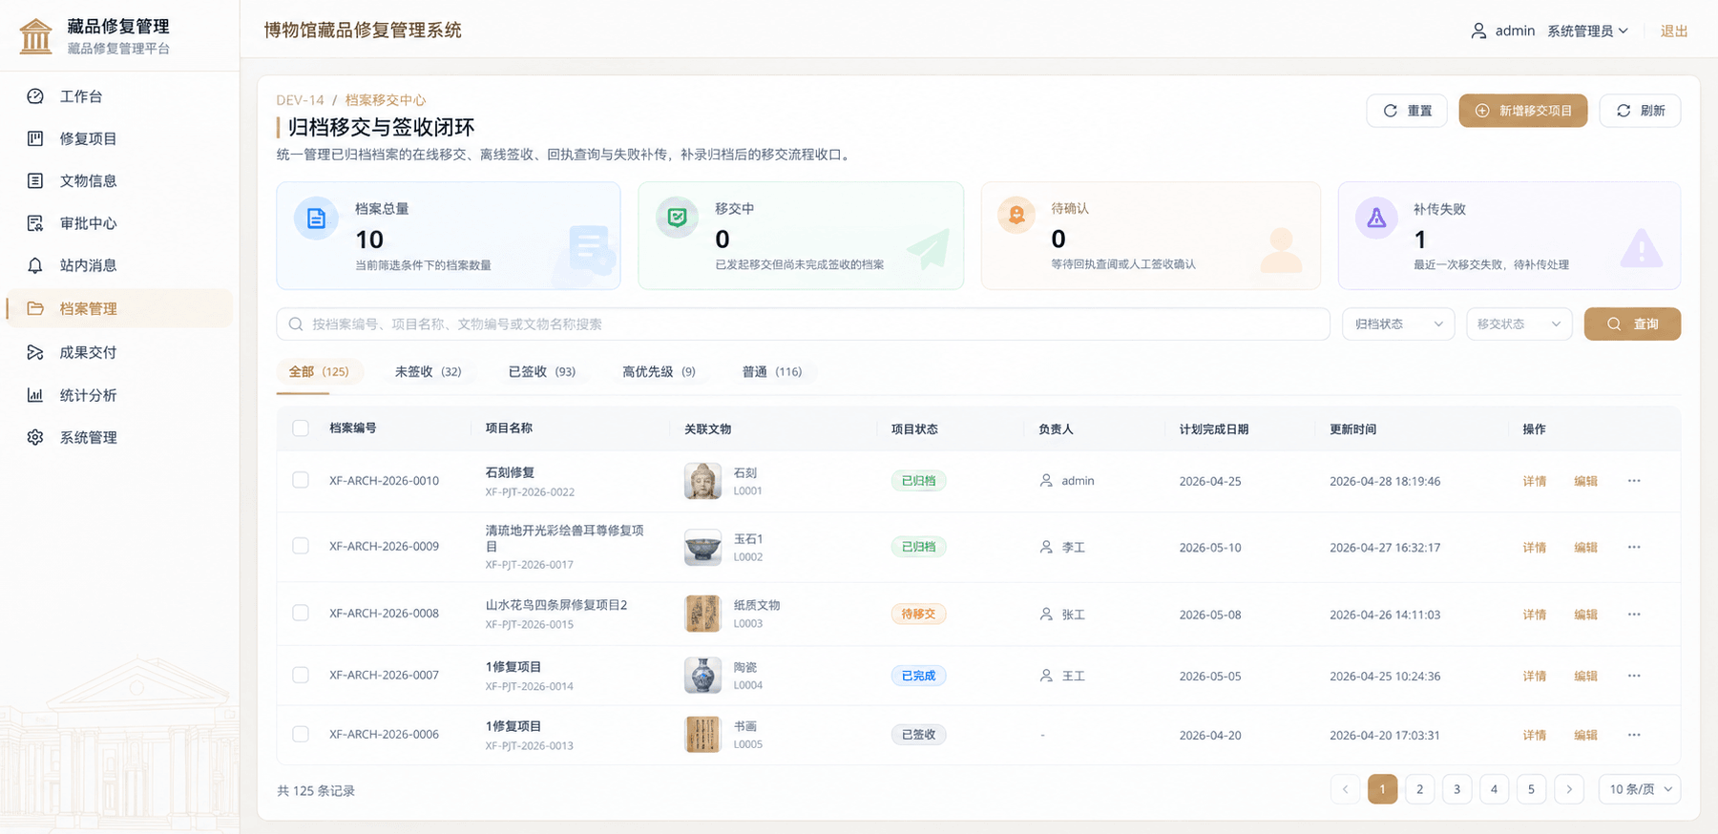Click the 查询 search button

1632,324
